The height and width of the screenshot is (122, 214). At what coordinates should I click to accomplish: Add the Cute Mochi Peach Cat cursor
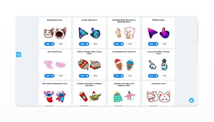117,44
